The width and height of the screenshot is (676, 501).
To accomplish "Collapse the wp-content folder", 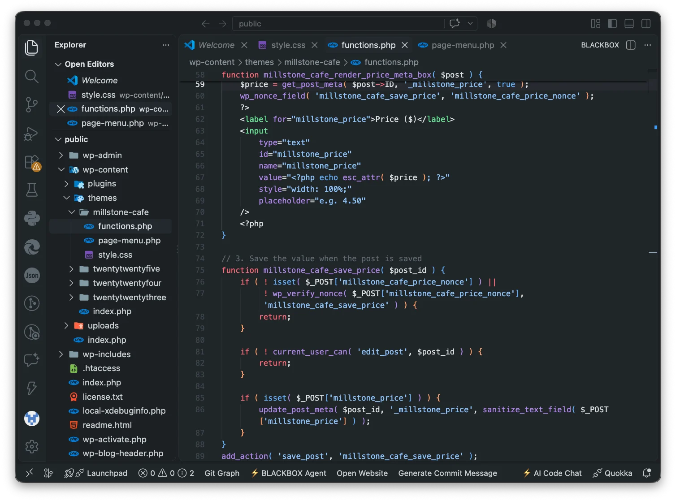I will (61, 169).
